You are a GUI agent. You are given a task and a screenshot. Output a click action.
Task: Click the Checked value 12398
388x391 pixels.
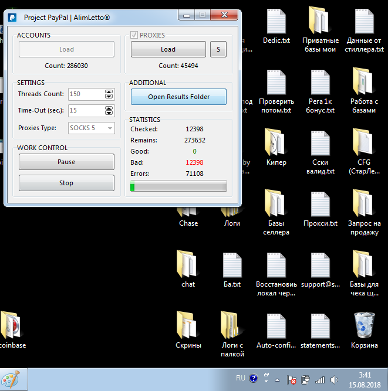194,129
